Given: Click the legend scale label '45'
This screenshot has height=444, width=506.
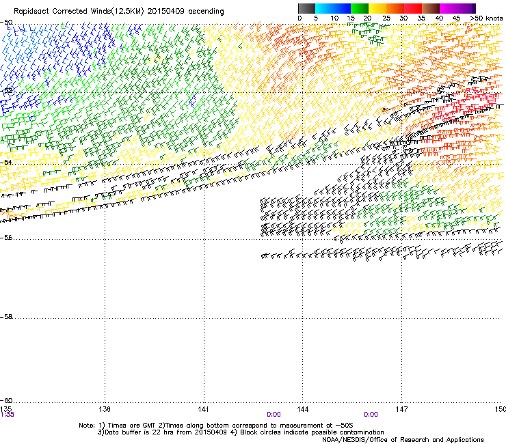Looking at the screenshot, I should point(456,18).
